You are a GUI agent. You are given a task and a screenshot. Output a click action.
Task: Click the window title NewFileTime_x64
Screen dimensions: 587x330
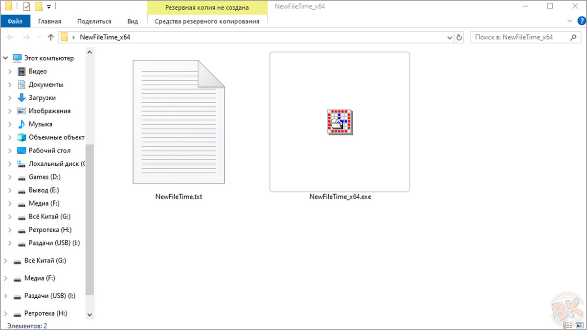pos(300,7)
